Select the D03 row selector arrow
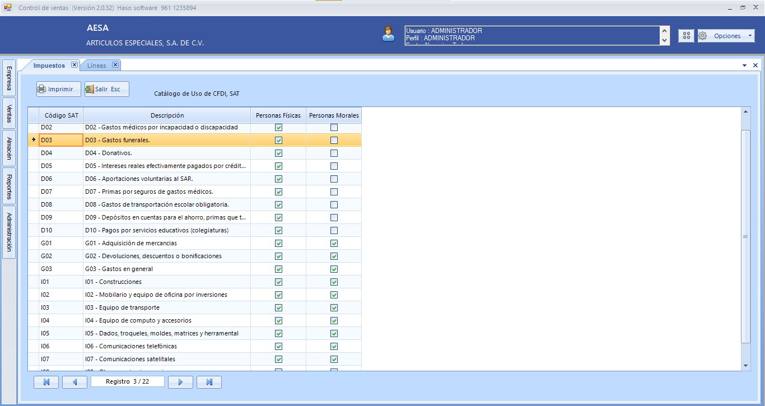This screenshot has height=406, width=765. [x=34, y=140]
